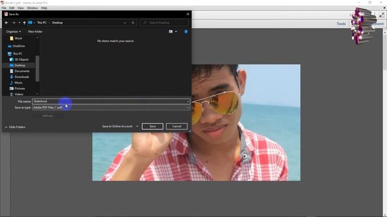This screenshot has height=217, width=387.
Task: Expand File name history dropdown
Action: coord(188,101)
